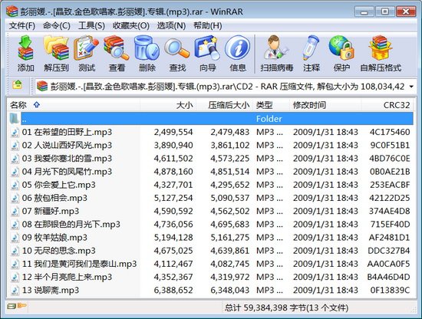Click status bar total 59,384,398 字节
The width and height of the screenshot is (422, 319).
click(x=287, y=307)
